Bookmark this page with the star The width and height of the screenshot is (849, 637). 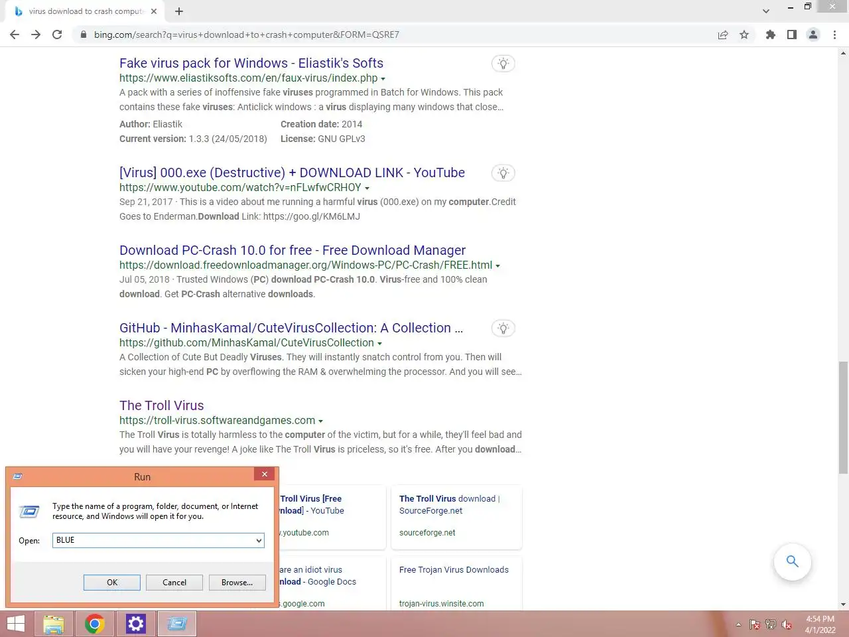[744, 35]
